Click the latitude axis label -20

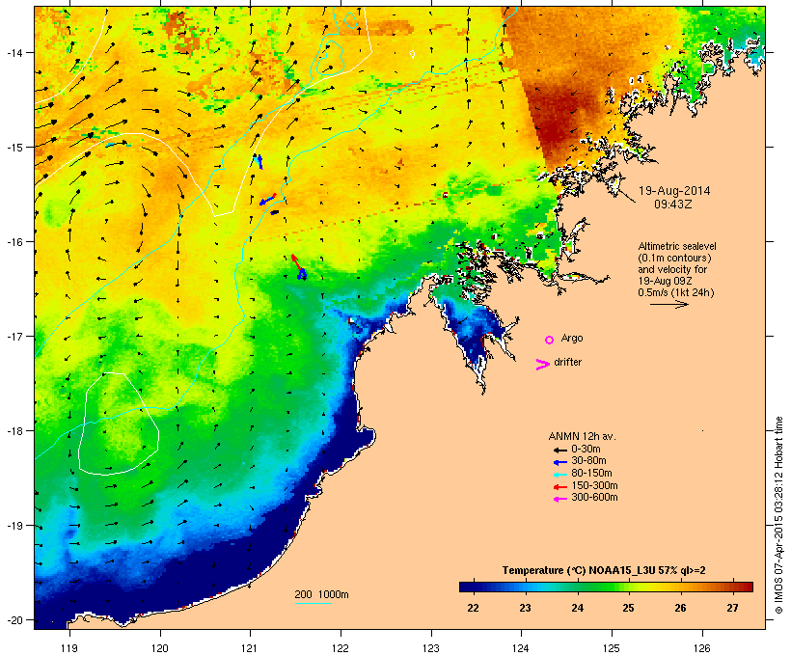[14, 619]
